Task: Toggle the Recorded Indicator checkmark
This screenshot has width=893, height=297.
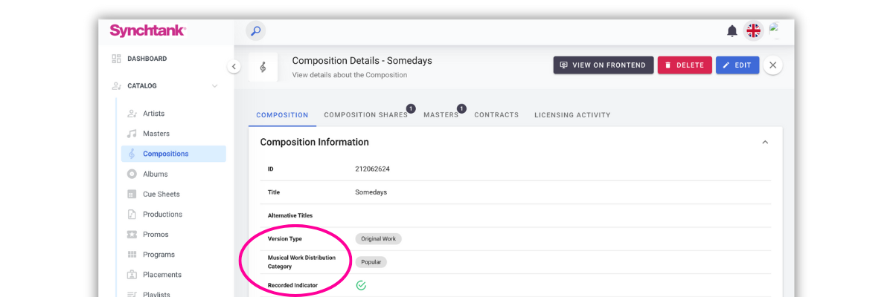Action: tap(361, 285)
